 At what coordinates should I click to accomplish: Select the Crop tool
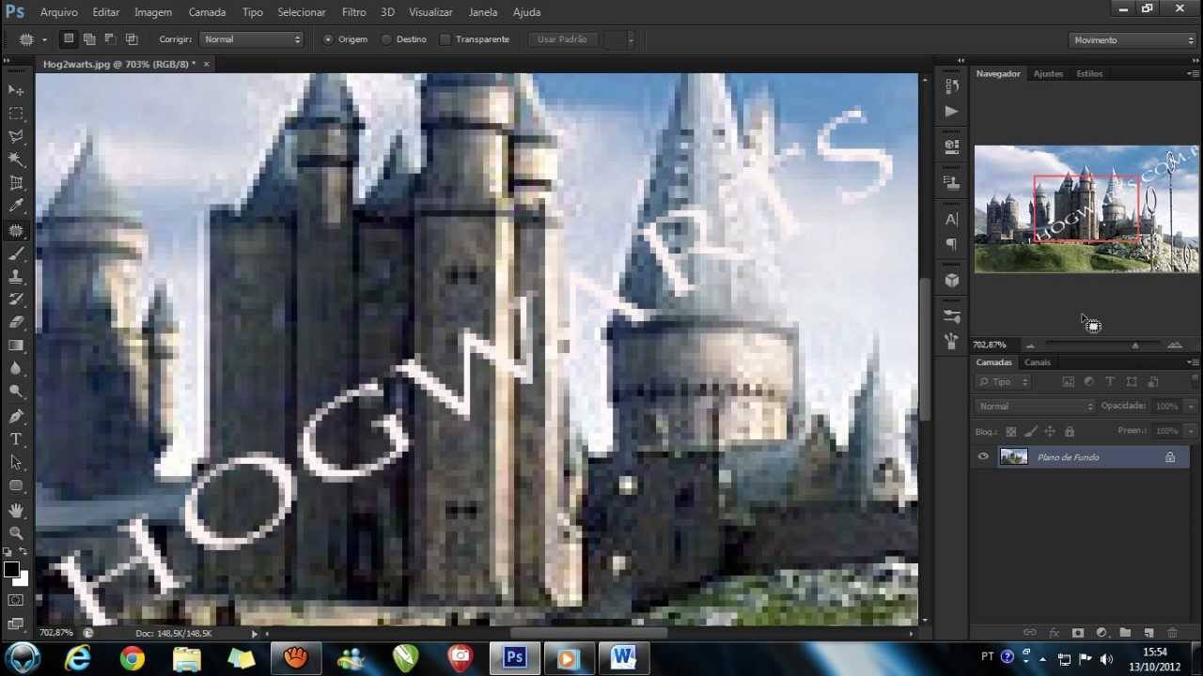(x=16, y=184)
